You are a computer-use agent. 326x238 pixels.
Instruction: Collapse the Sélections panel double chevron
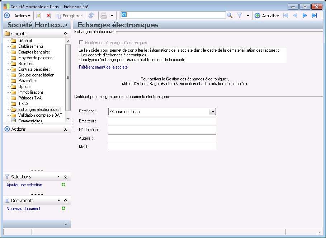(65, 177)
